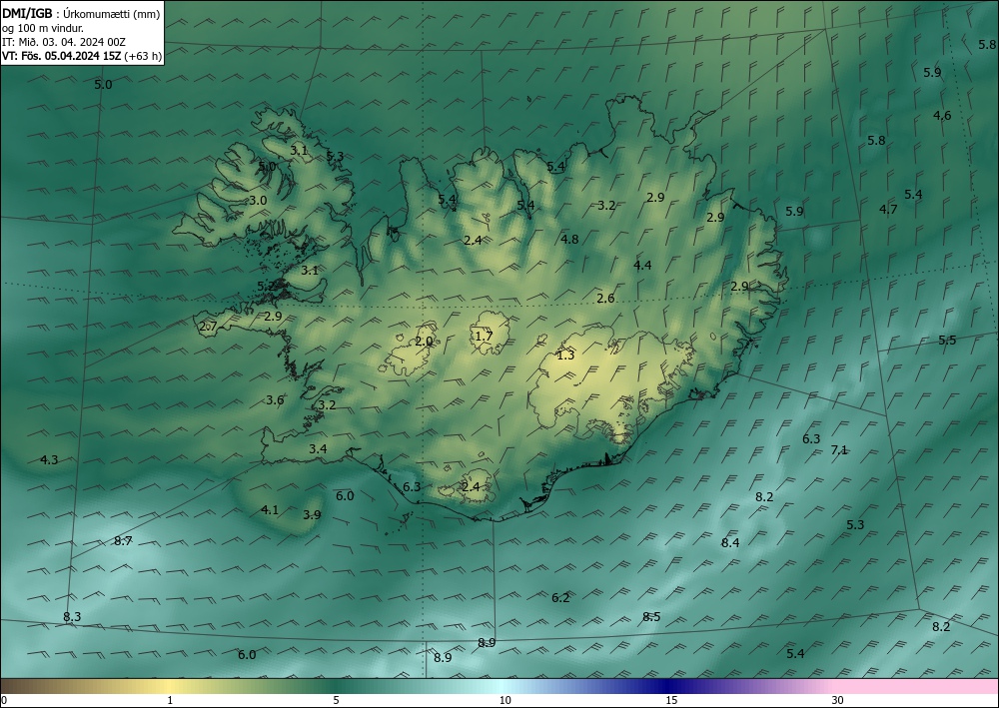
Task: Click the 8.3 value label
Action: (x=72, y=616)
